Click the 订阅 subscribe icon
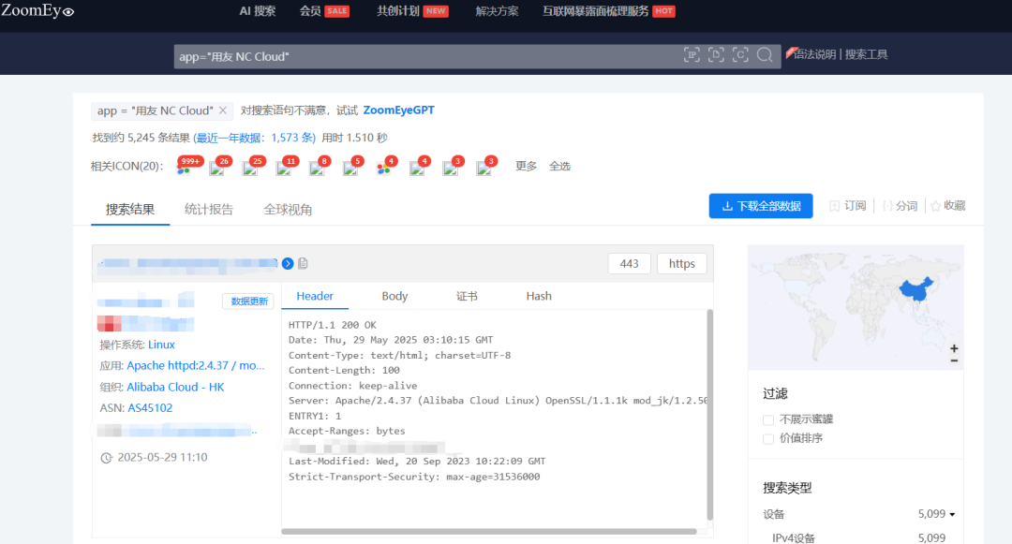Image resolution: width=1012 pixels, height=544 pixels. pyautogui.click(x=835, y=206)
